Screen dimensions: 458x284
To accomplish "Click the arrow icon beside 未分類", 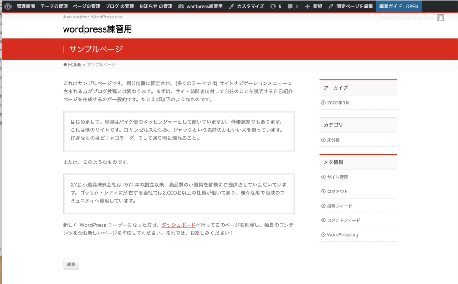I will pos(323,140).
